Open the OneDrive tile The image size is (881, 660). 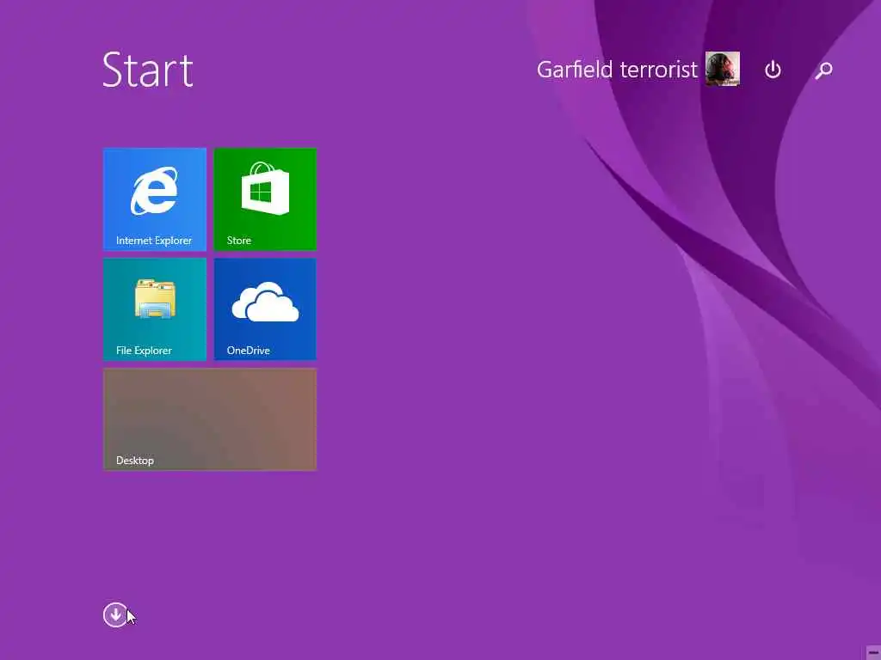[265, 309]
